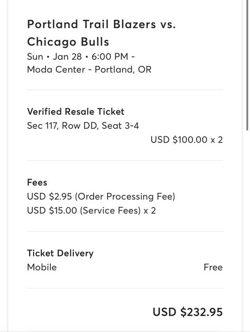Screen dimensions: 250x332
Task: Click the scrollbar track below the thumb
Action: [x=247, y=231]
